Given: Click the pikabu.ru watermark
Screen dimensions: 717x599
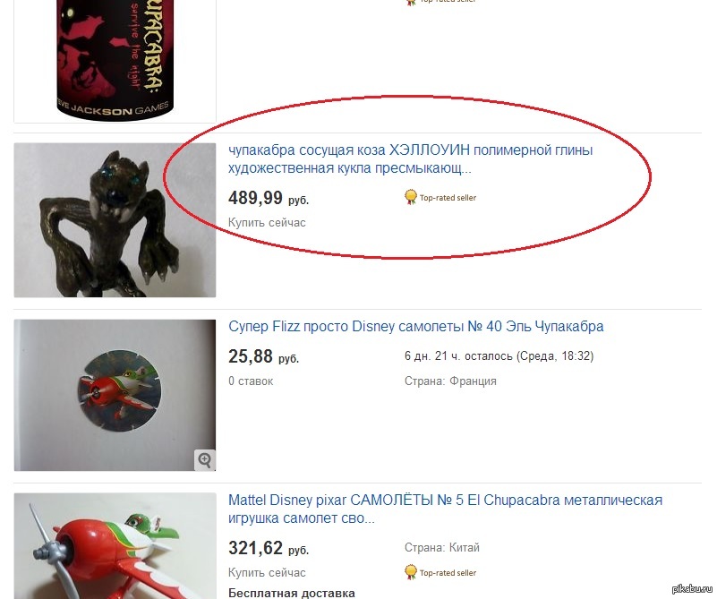Looking at the screenshot, I should (692, 588).
